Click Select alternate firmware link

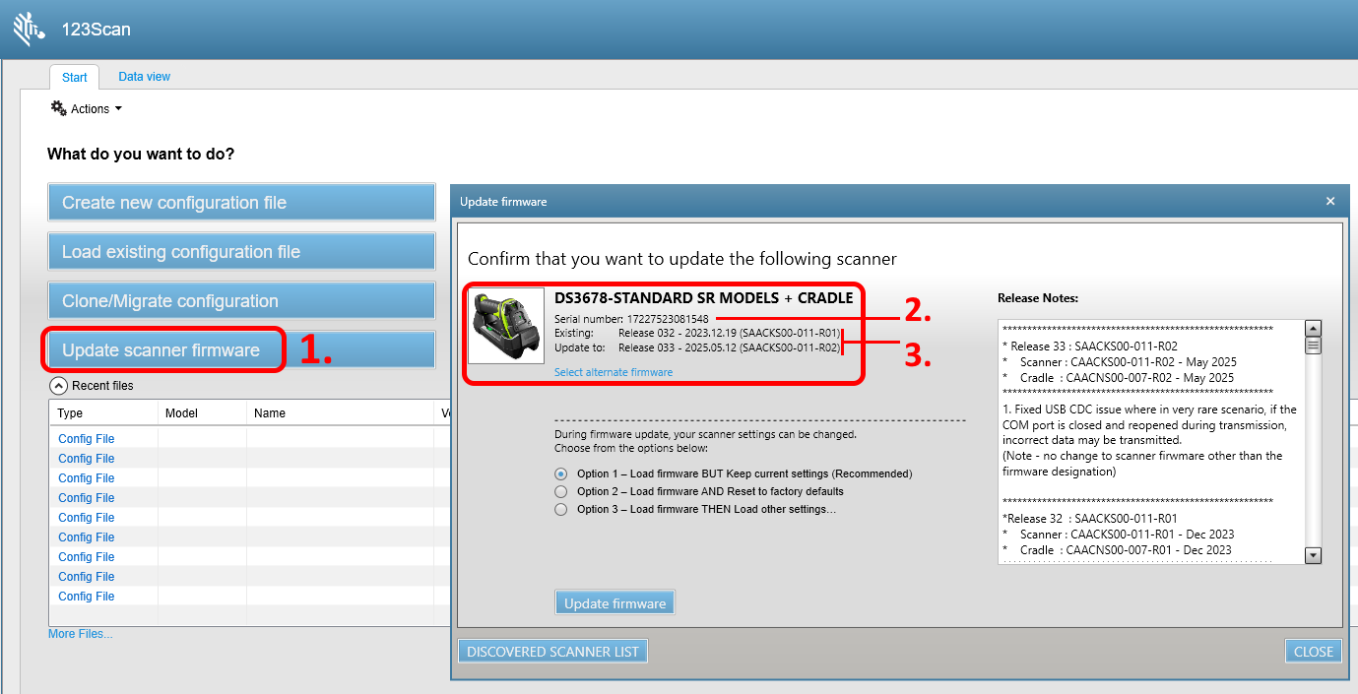coord(614,372)
